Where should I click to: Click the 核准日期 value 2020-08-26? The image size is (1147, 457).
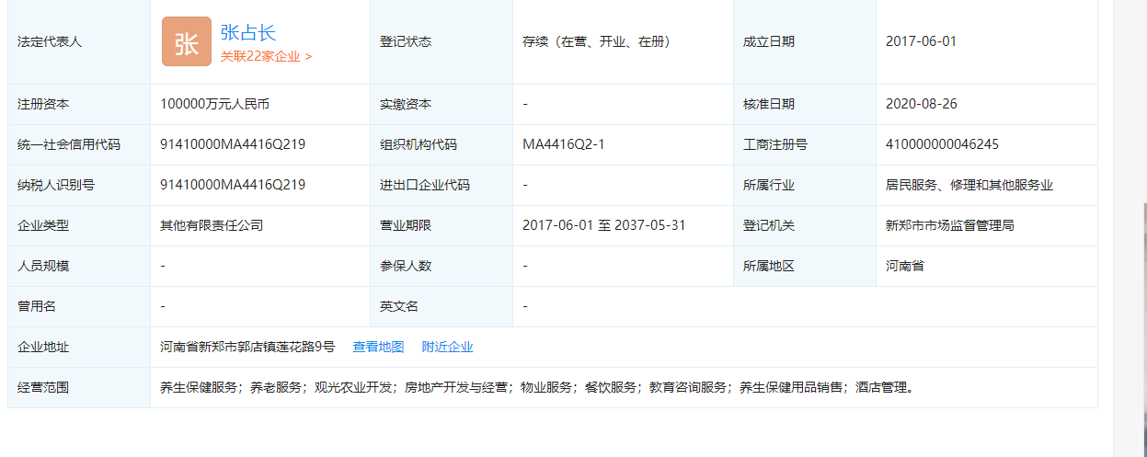coord(921,104)
